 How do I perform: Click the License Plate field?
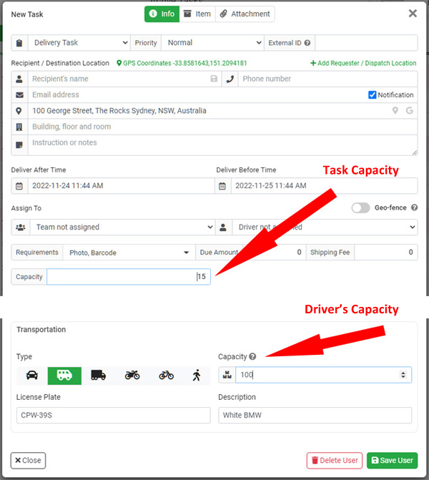(x=114, y=415)
